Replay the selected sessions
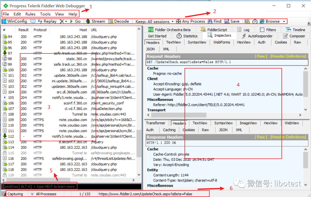 coord(47,21)
